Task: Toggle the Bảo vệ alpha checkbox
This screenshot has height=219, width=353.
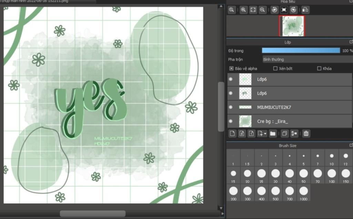Action: pos(231,68)
